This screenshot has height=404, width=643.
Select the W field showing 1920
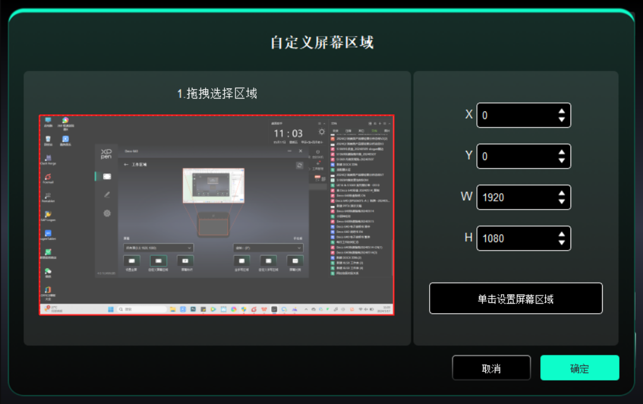click(514, 198)
